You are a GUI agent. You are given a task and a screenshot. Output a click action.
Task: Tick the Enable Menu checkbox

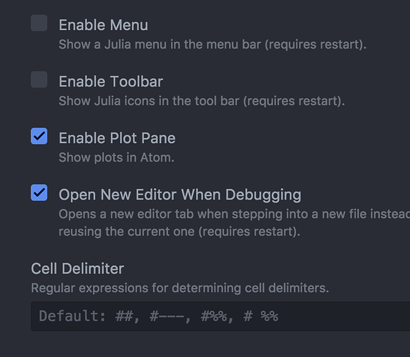39,23
